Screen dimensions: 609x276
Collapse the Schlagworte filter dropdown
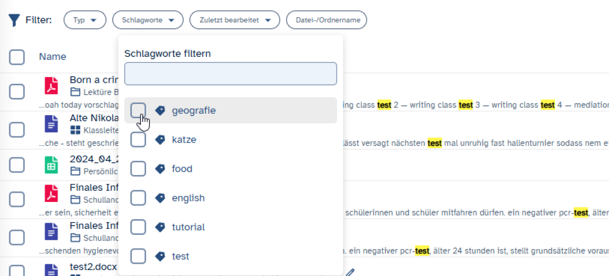click(148, 20)
